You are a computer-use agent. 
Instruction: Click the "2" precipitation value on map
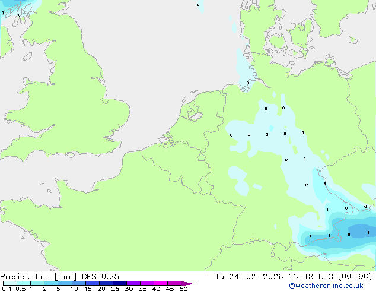point(310,237)
